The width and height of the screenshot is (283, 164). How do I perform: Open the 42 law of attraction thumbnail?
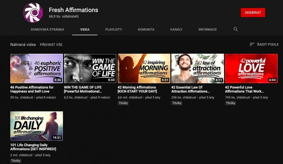[x=198, y=69]
